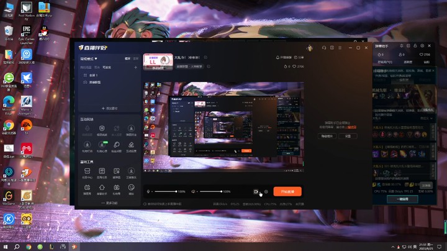Click the lock icon in 弹幕助手 window
Screen dimensions: 447x251
tap(415, 45)
